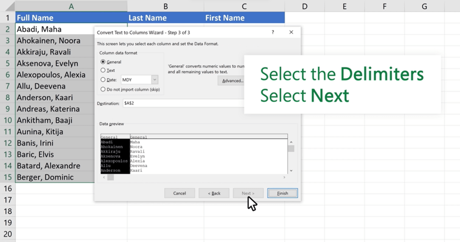Select column A header
This screenshot has width=460, height=242.
71,6
